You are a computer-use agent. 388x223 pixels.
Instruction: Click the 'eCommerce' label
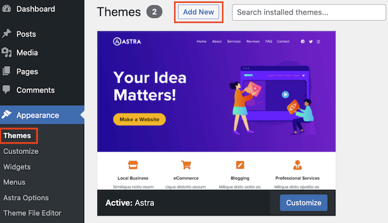186,178
